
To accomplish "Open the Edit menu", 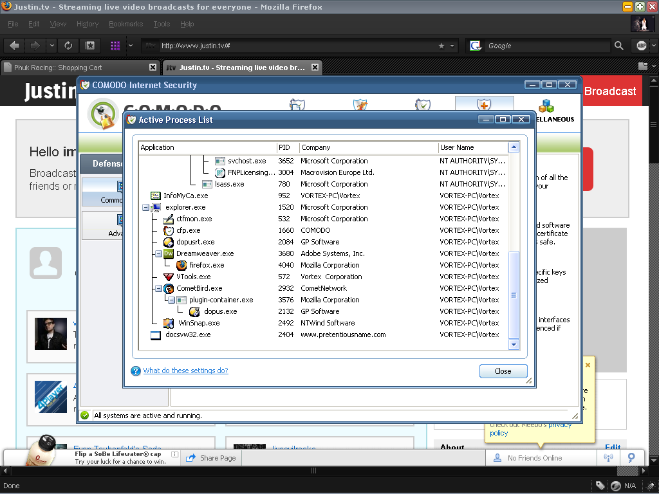I will pos(33,24).
